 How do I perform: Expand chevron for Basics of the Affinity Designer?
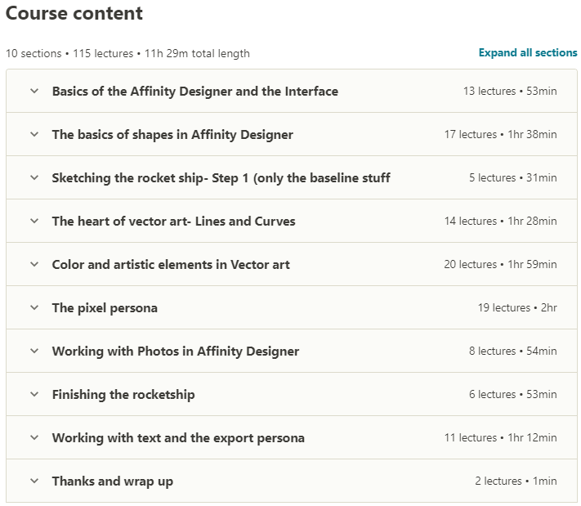(34, 91)
